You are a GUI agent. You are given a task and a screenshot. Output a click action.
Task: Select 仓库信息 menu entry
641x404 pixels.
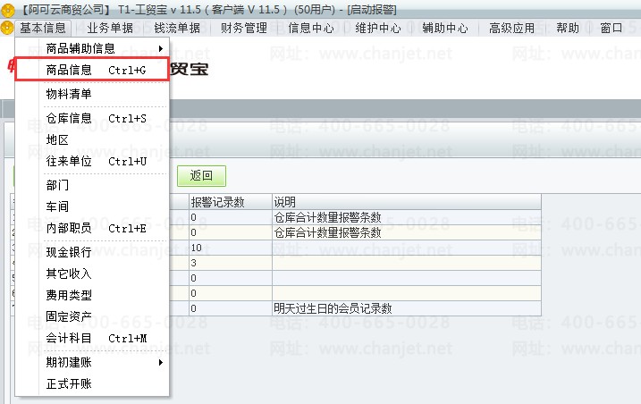(x=92, y=118)
